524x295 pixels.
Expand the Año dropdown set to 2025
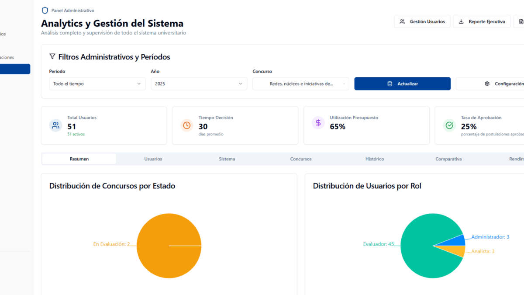pyautogui.click(x=199, y=84)
